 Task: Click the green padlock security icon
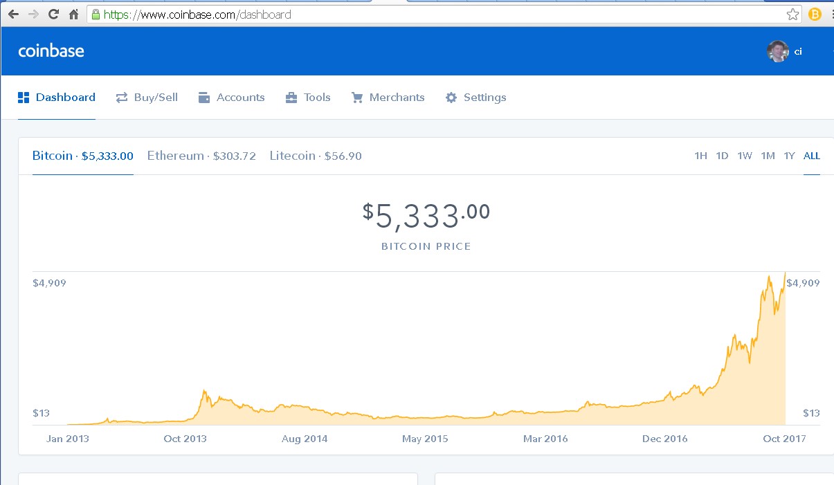tap(96, 14)
